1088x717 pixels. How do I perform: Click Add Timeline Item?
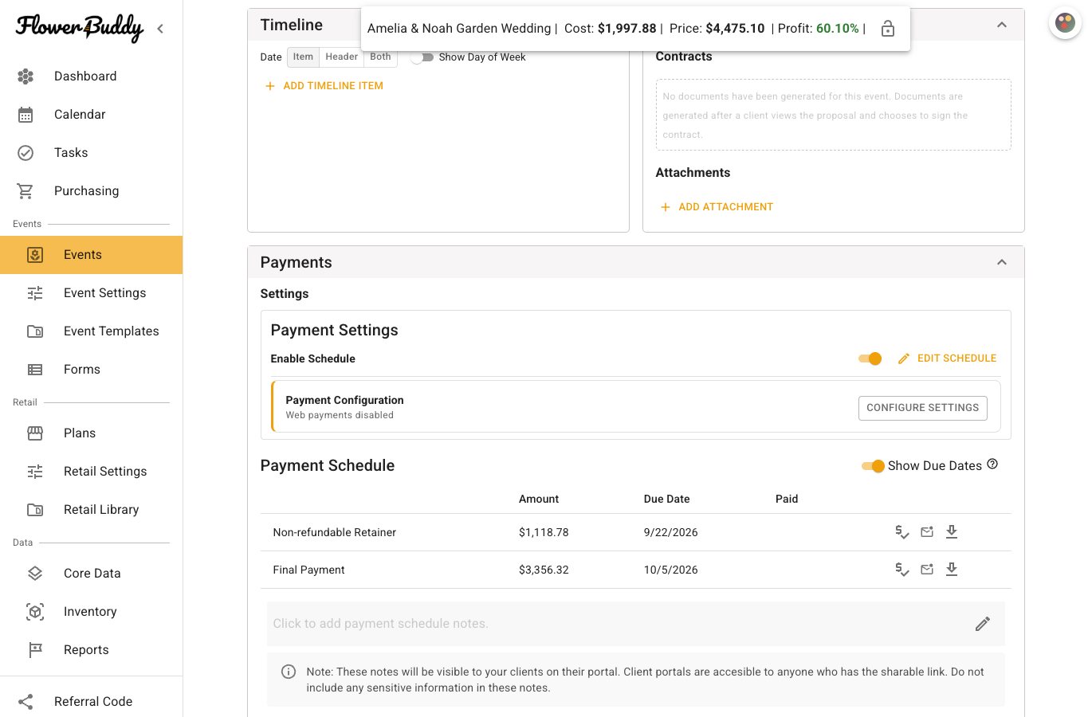click(324, 86)
